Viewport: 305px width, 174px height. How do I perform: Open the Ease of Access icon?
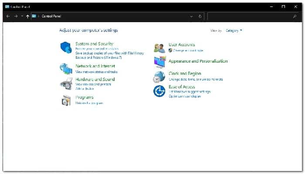pyautogui.click(x=159, y=91)
